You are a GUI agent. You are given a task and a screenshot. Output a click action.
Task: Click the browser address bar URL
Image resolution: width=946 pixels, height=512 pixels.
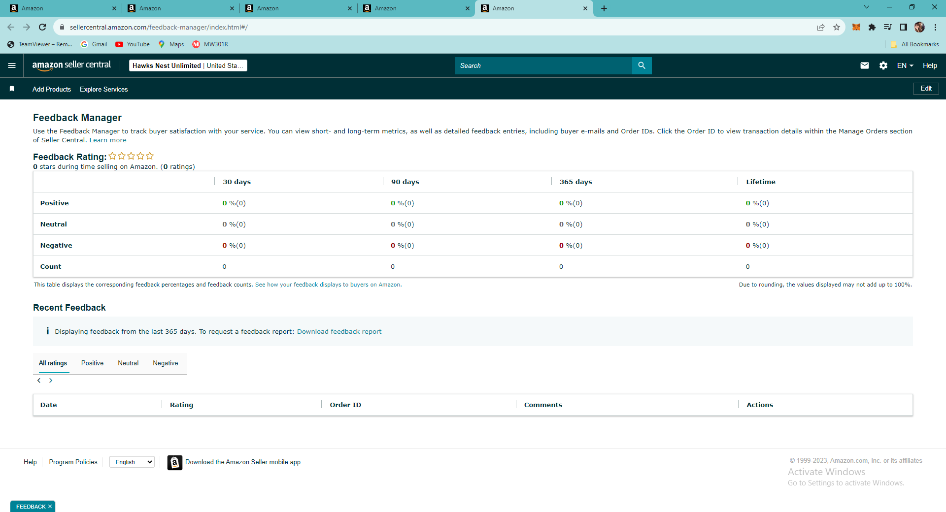pyautogui.click(x=159, y=27)
